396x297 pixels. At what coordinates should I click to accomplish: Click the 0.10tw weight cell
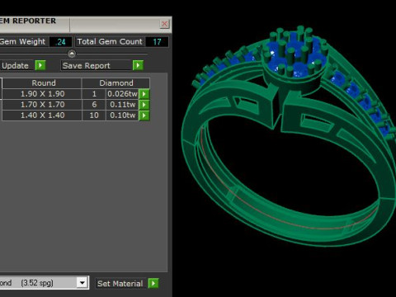(122, 115)
